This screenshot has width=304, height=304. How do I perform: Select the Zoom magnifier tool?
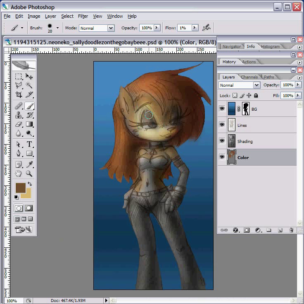(x=29, y=174)
